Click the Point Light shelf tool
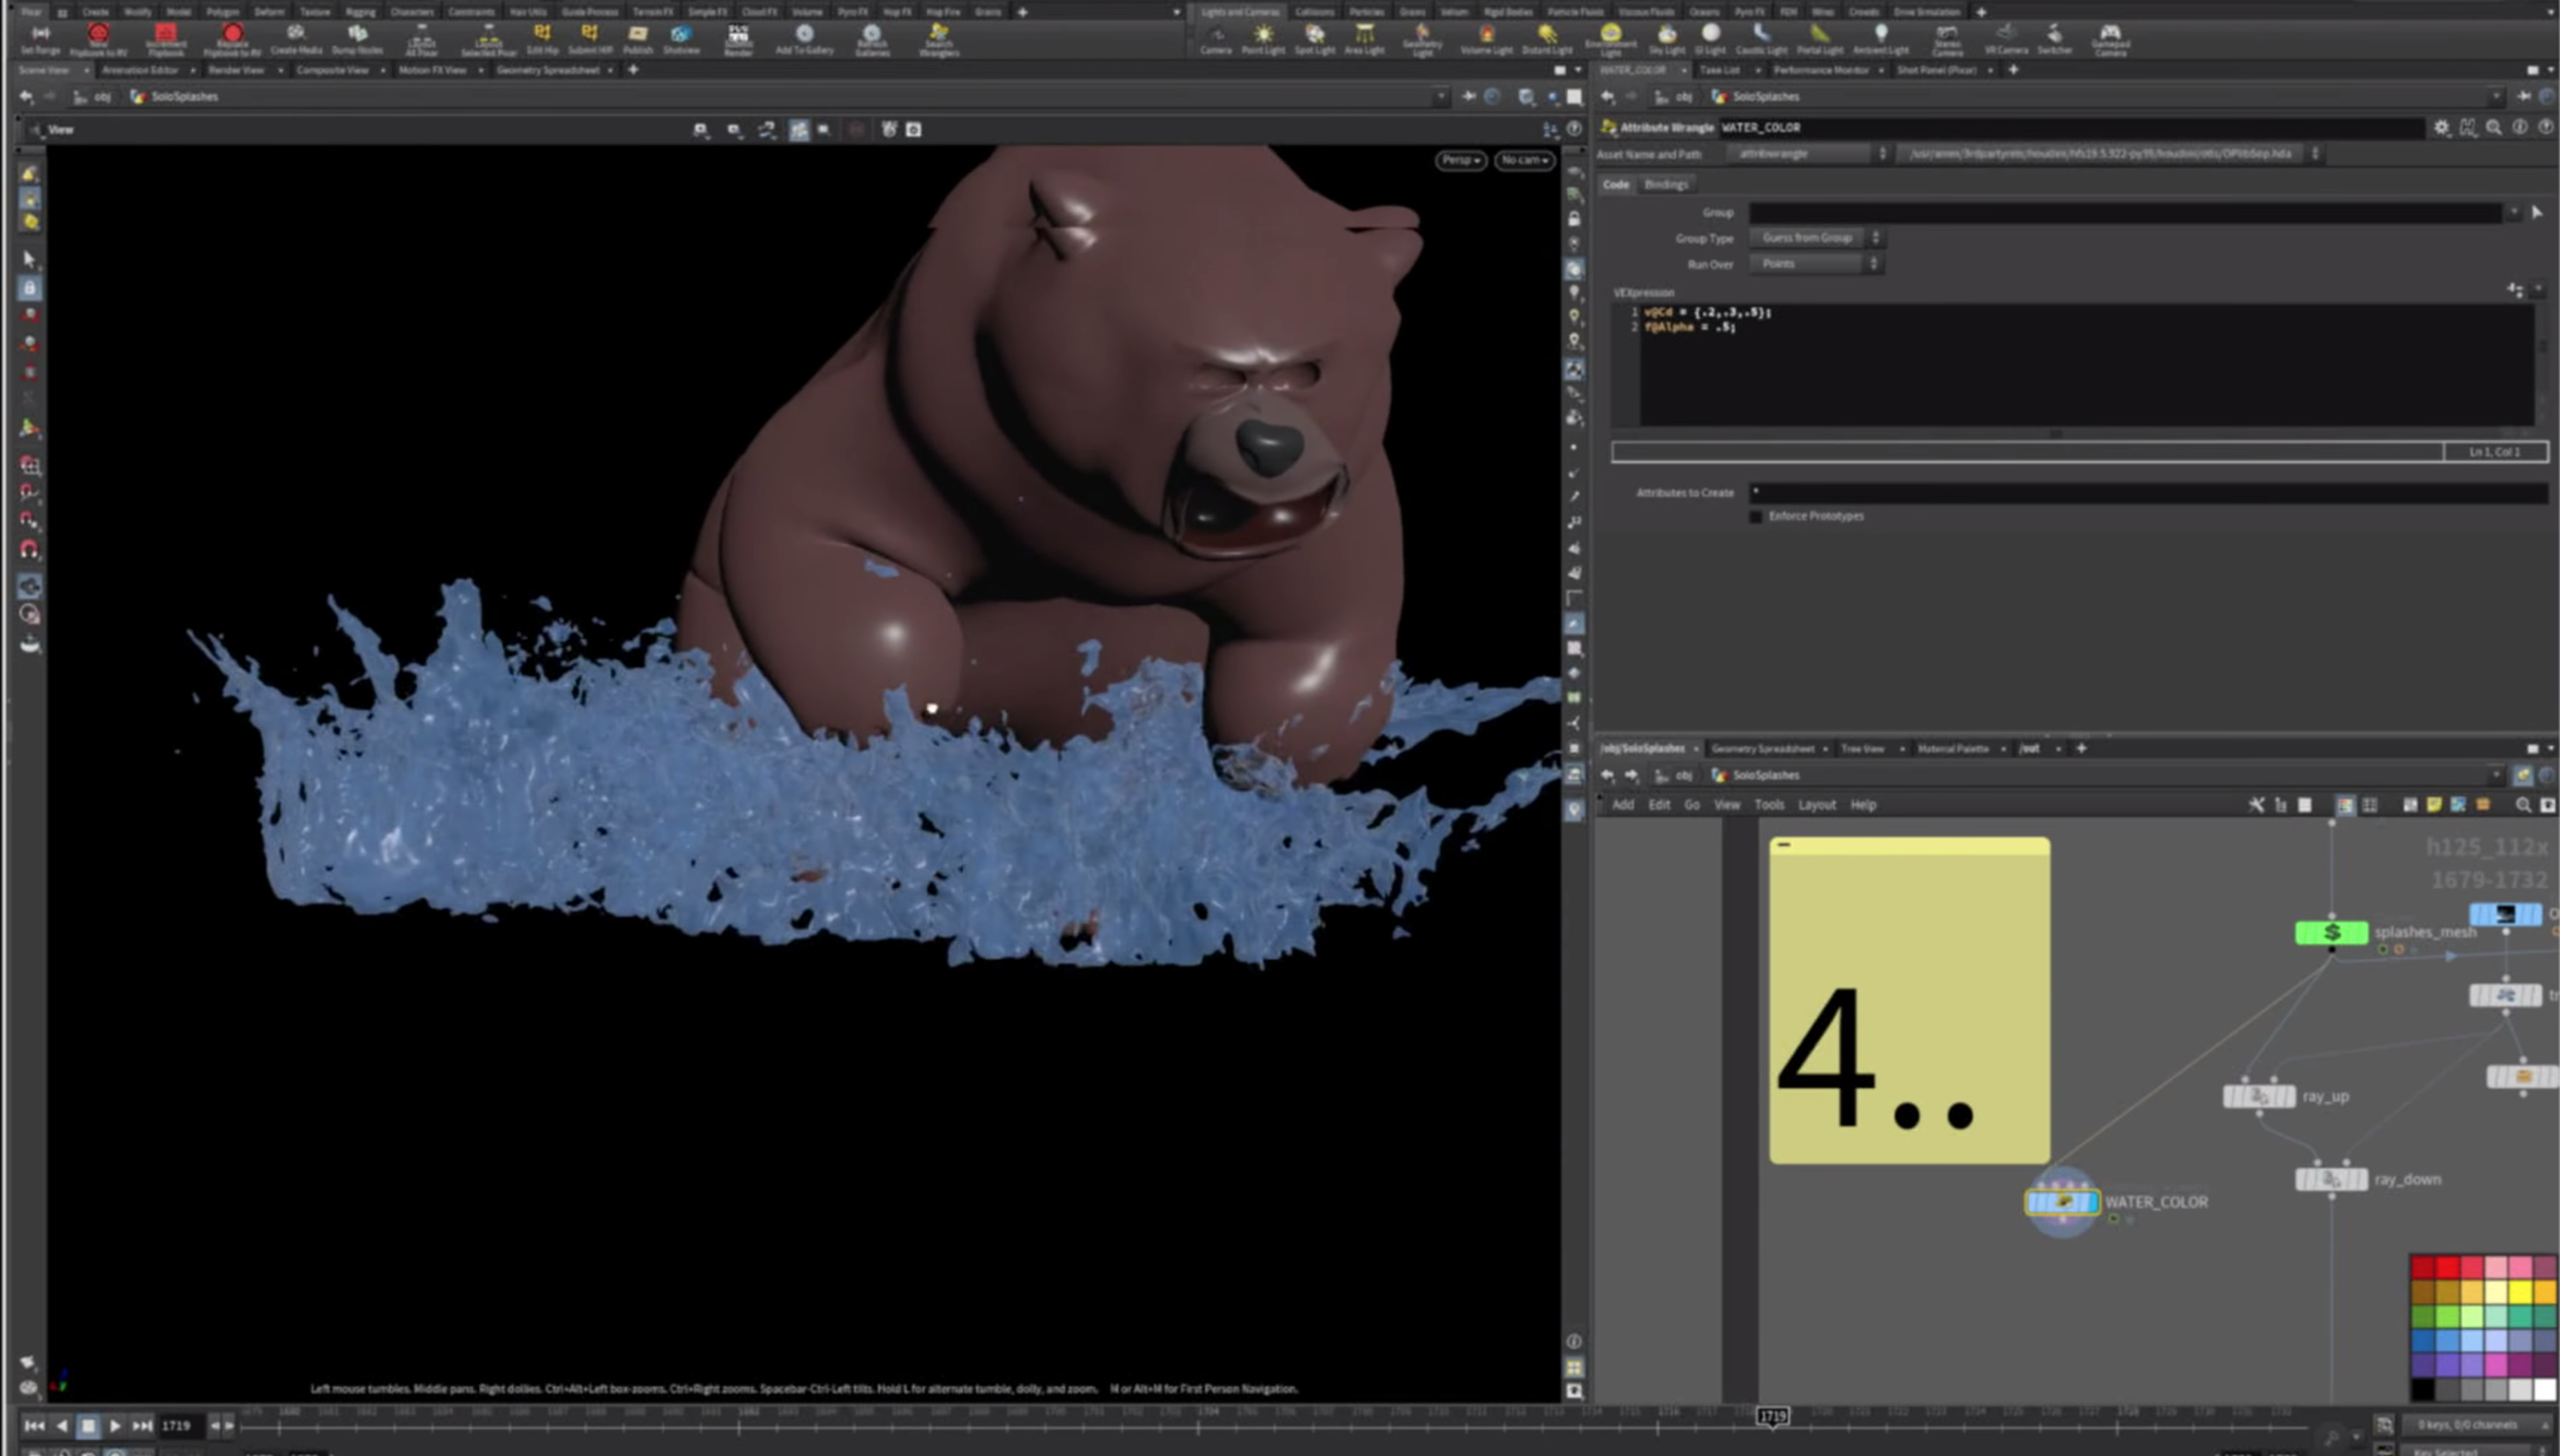Screen dimensions: 2560x1456 (1263, 39)
